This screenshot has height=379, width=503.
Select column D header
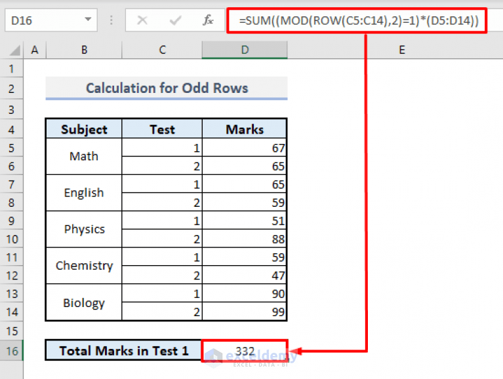point(245,50)
